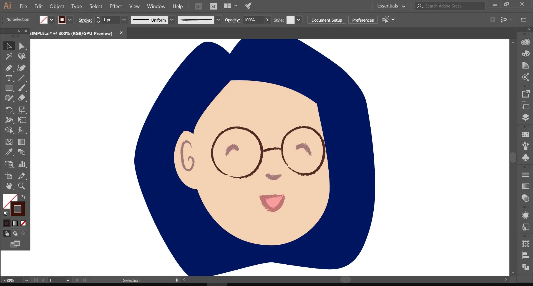Click the Document Setup button
This screenshot has width=533, height=286.
tap(327, 20)
